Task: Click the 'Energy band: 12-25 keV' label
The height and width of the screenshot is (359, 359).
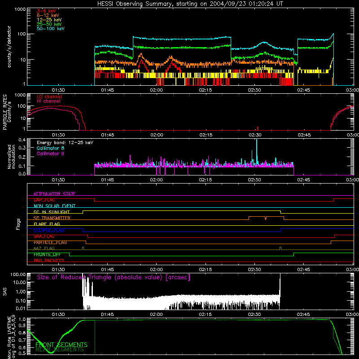Action: [65, 143]
